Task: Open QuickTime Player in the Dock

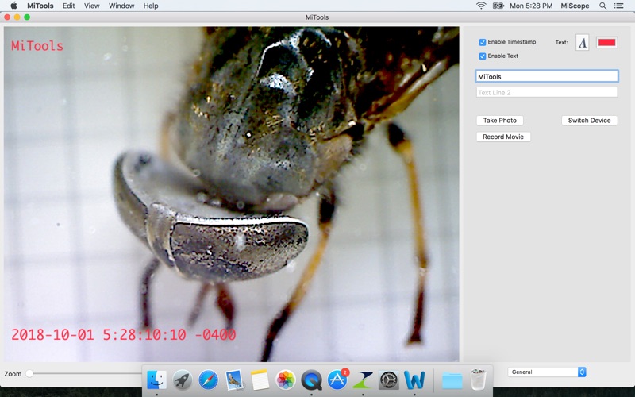Action: click(311, 380)
